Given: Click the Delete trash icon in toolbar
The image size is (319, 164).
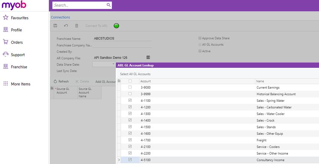Looking at the screenshot, I should [77, 25].
